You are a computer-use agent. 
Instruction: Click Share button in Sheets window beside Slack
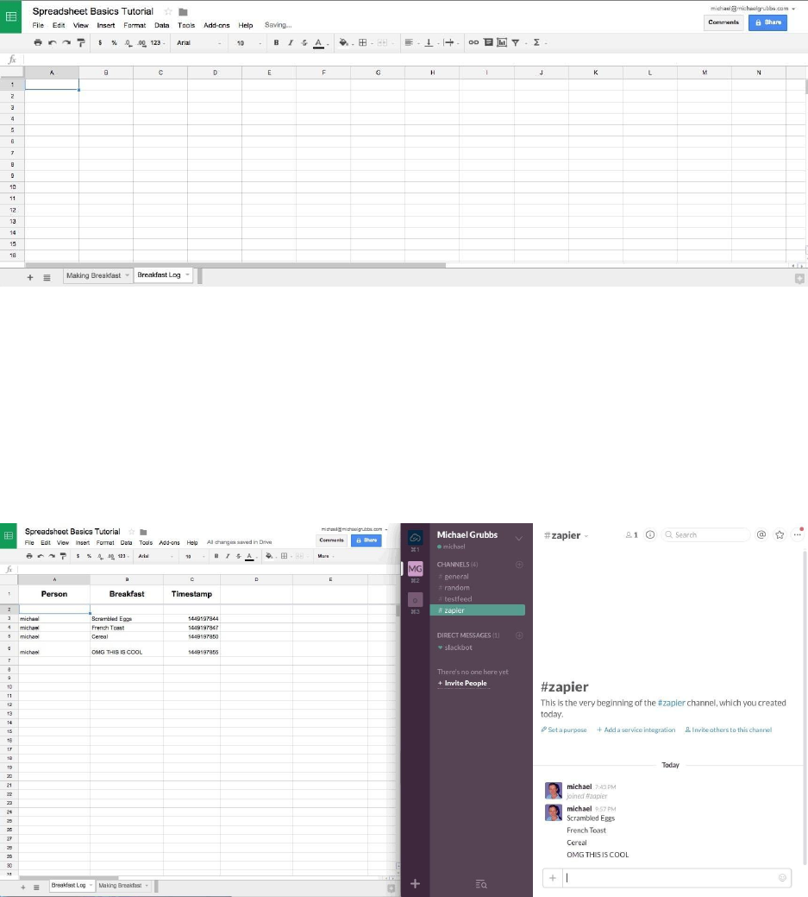pyautogui.click(x=366, y=540)
